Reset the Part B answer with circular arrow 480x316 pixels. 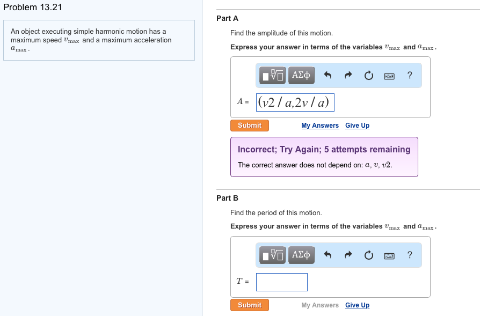click(368, 255)
